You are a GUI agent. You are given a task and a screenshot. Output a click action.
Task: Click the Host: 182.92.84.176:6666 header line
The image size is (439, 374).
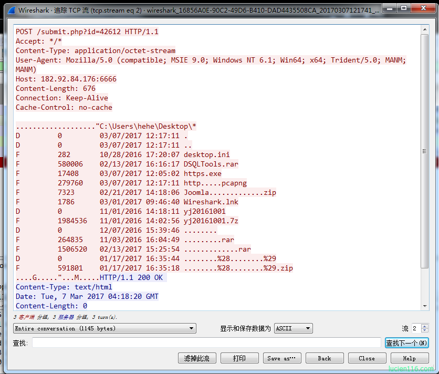[x=66, y=79]
